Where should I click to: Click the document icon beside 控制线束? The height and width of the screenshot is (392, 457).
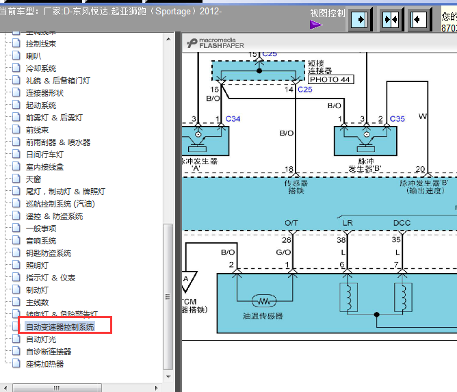[x=16, y=43]
